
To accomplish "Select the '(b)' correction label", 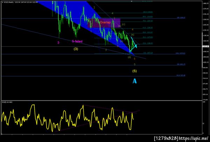I will pos(121,41).
